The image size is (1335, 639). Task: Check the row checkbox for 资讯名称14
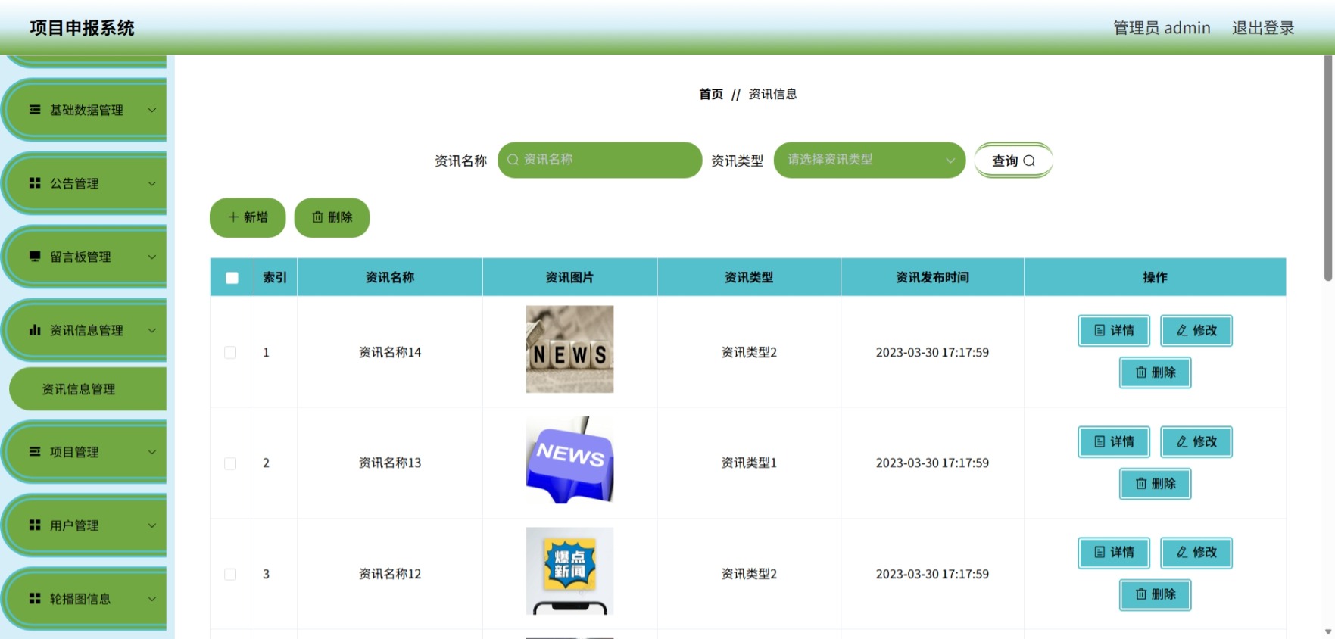pyautogui.click(x=230, y=352)
